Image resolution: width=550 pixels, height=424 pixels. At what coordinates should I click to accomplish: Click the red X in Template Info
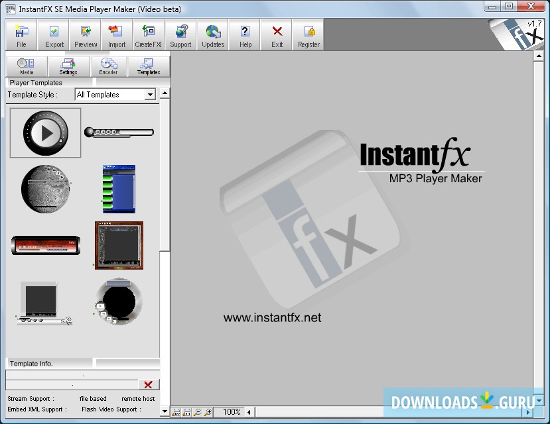(149, 385)
